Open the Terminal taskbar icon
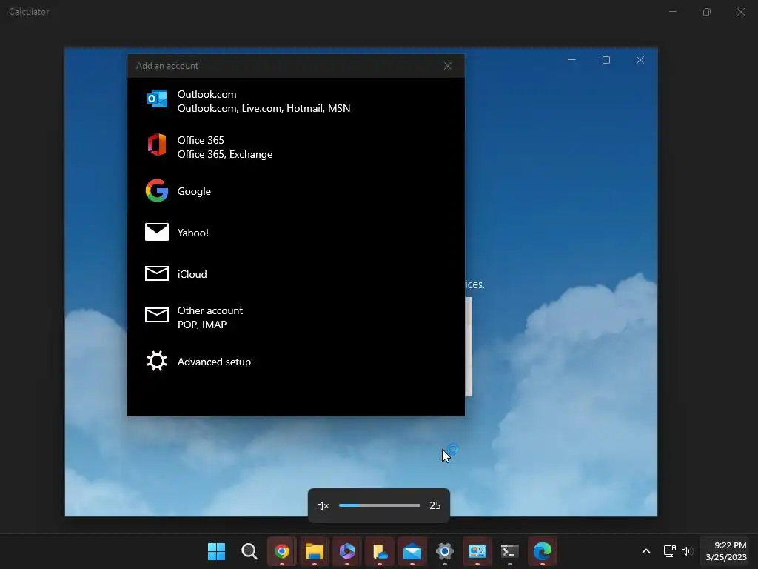 [510, 551]
